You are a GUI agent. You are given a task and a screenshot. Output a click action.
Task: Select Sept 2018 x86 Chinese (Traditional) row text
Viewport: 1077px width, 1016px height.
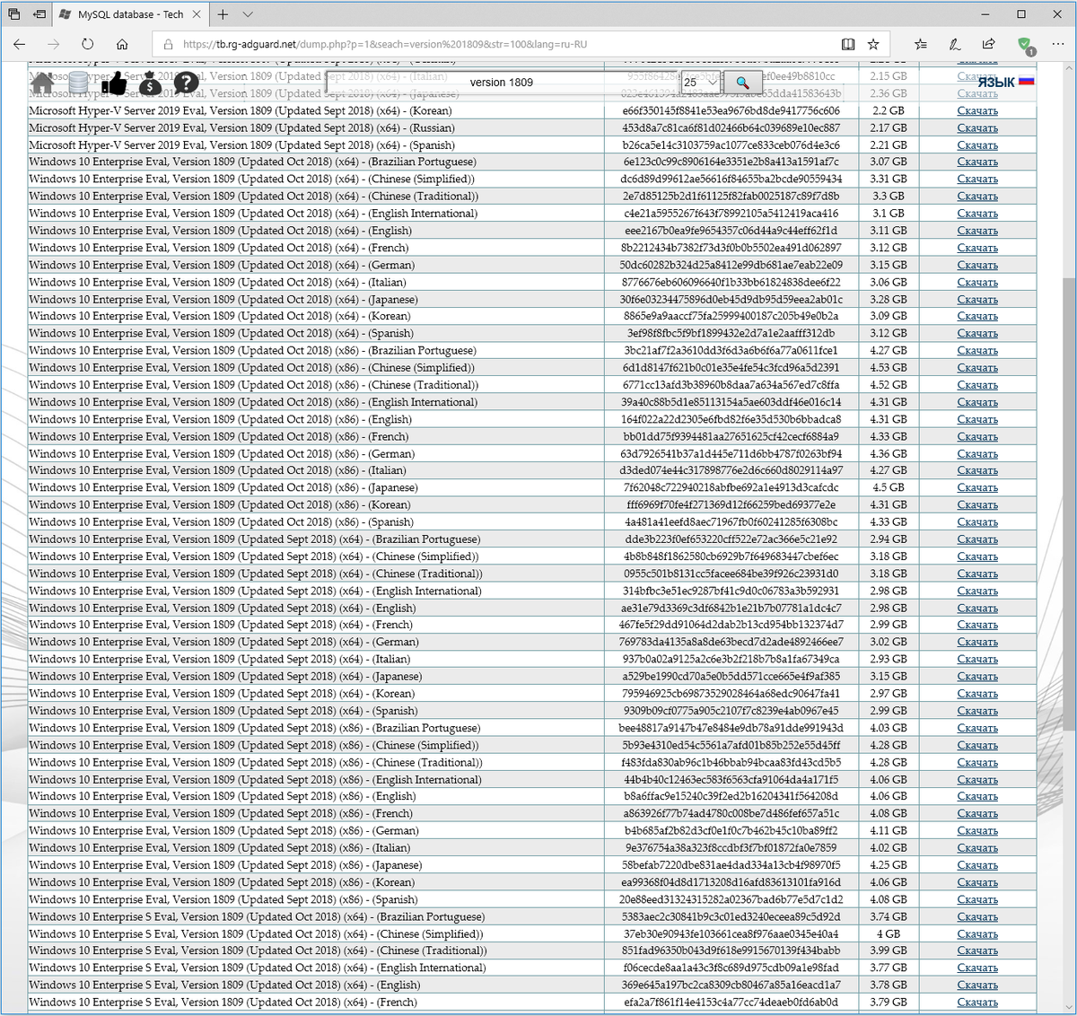[255, 763]
